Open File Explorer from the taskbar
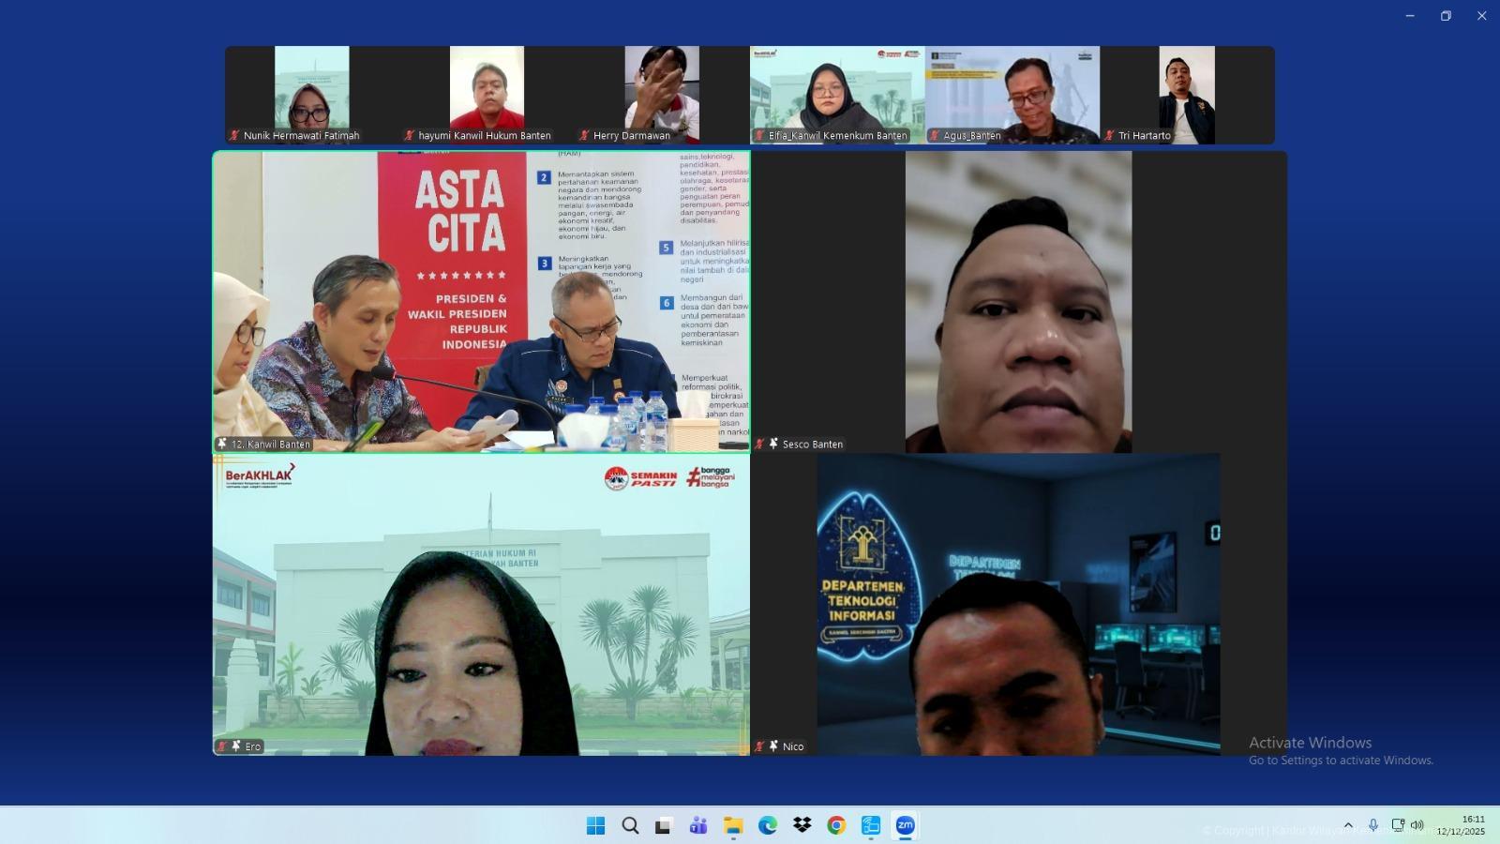The height and width of the screenshot is (844, 1500). pyautogui.click(x=733, y=825)
